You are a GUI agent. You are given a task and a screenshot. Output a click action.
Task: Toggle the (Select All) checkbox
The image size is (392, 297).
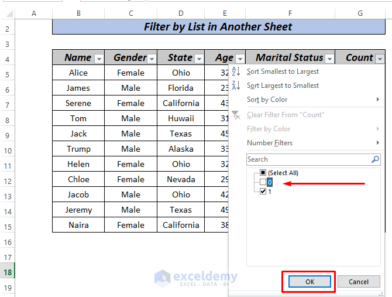point(263,172)
